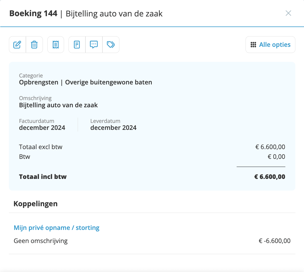Click Leverdatum value december 2024

113,128
